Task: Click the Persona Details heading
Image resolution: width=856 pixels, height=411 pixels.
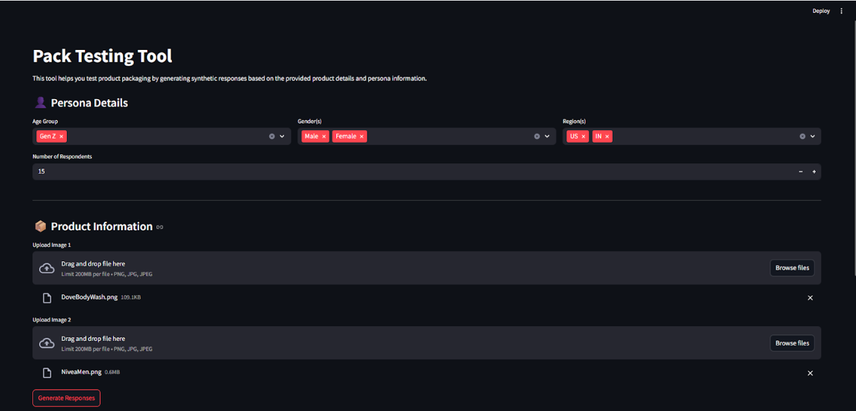Action: [89, 103]
